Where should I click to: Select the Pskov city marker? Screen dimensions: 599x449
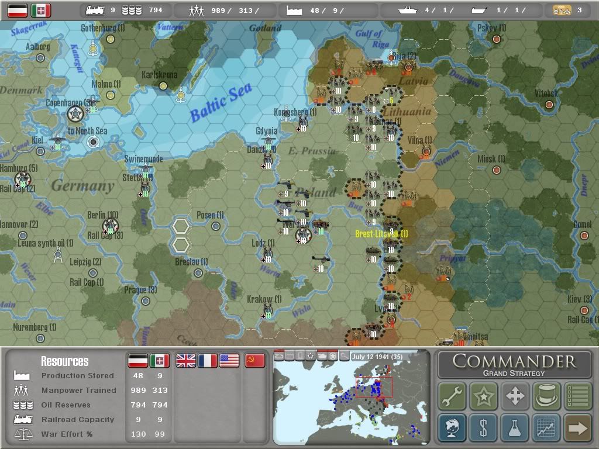coord(496,39)
